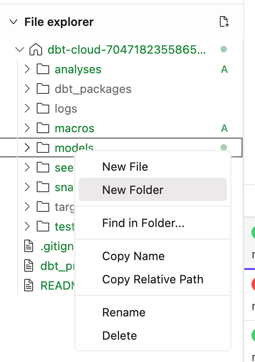Choose New File from context menu
Screen dimensions: 255x362
coord(153,167)
